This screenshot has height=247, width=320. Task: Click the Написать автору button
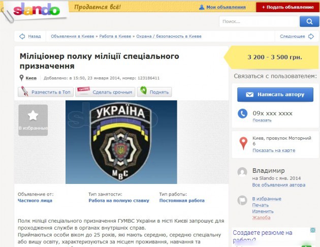coord(275,95)
